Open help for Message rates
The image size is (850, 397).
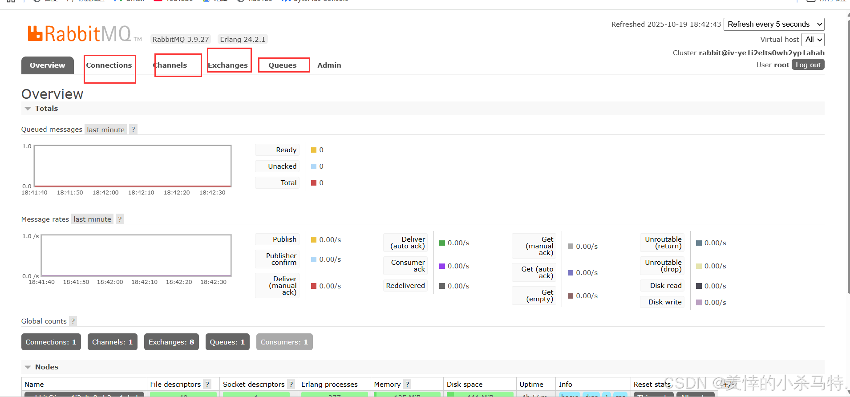coord(120,219)
